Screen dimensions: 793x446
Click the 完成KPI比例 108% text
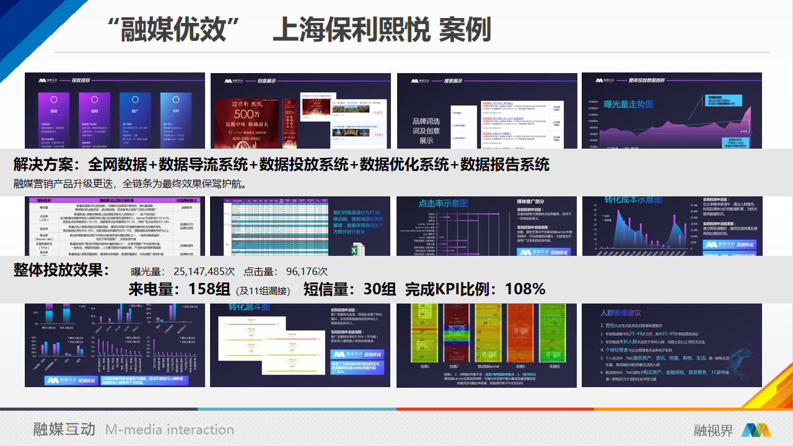click(x=475, y=289)
